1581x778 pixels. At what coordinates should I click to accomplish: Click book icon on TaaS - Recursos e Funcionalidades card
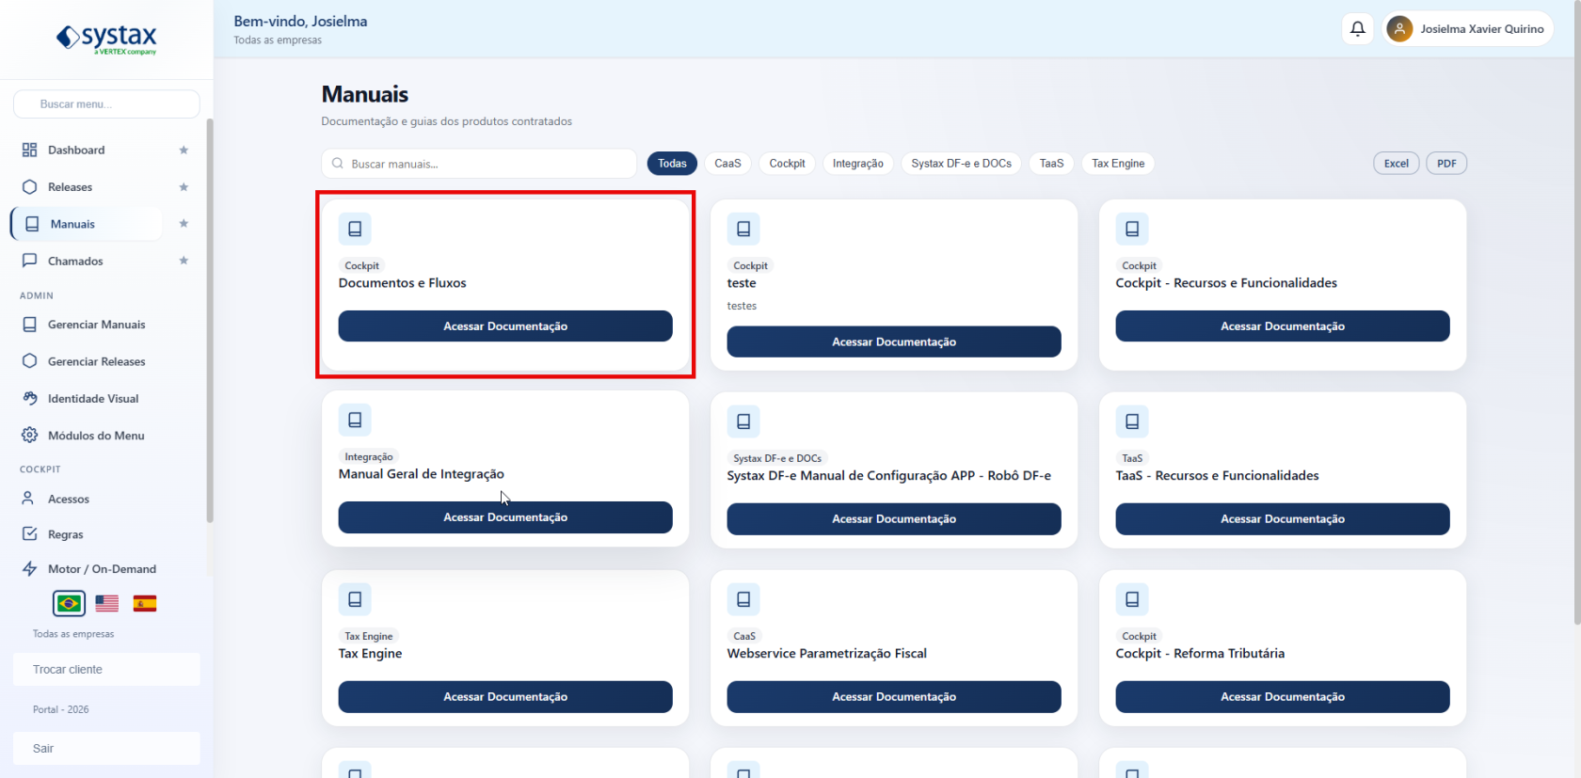point(1132,421)
